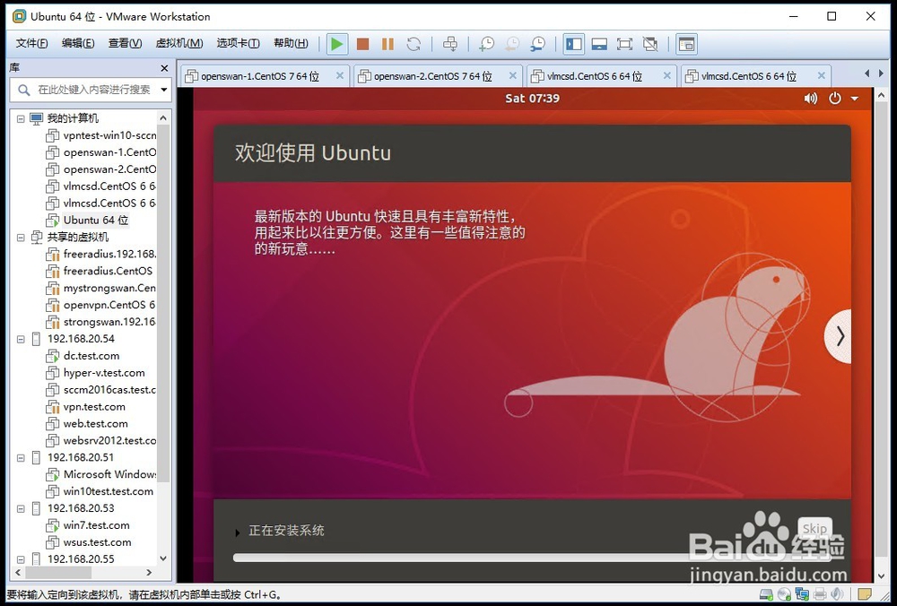Click the Skip button in installer

(x=814, y=529)
